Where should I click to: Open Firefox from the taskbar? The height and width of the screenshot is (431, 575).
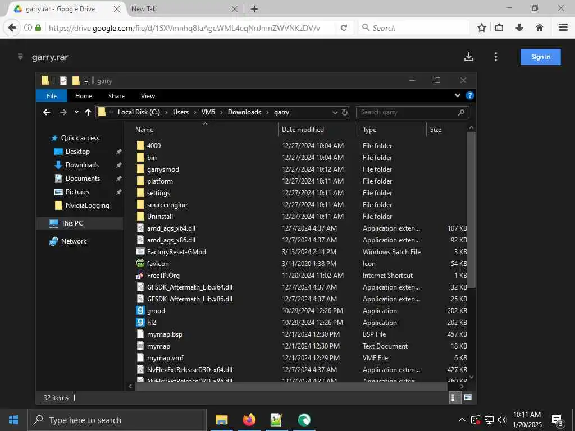[249, 420]
